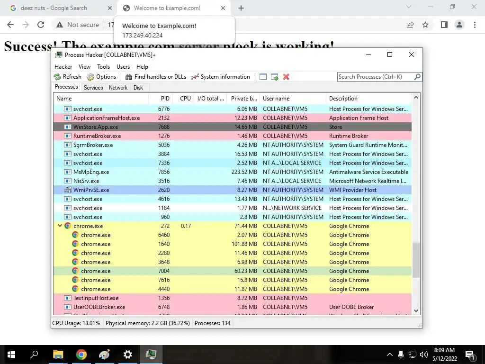Click Chrome's back arrow
Image resolution: width=485 pixels, height=364 pixels.
click(10, 25)
